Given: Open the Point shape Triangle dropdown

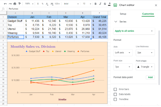Looking at the screenshot, I should click(x=145, y=67).
